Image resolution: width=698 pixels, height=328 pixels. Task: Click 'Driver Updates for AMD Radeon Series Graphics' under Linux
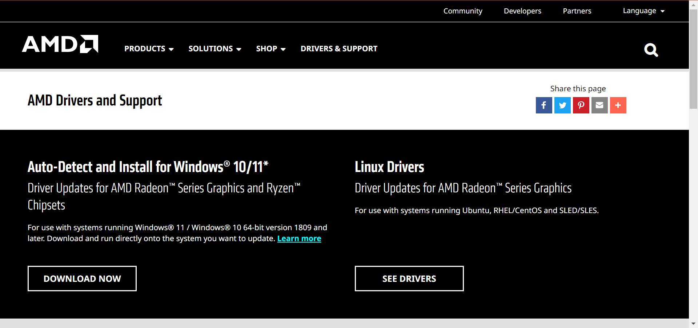[x=463, y=188]
